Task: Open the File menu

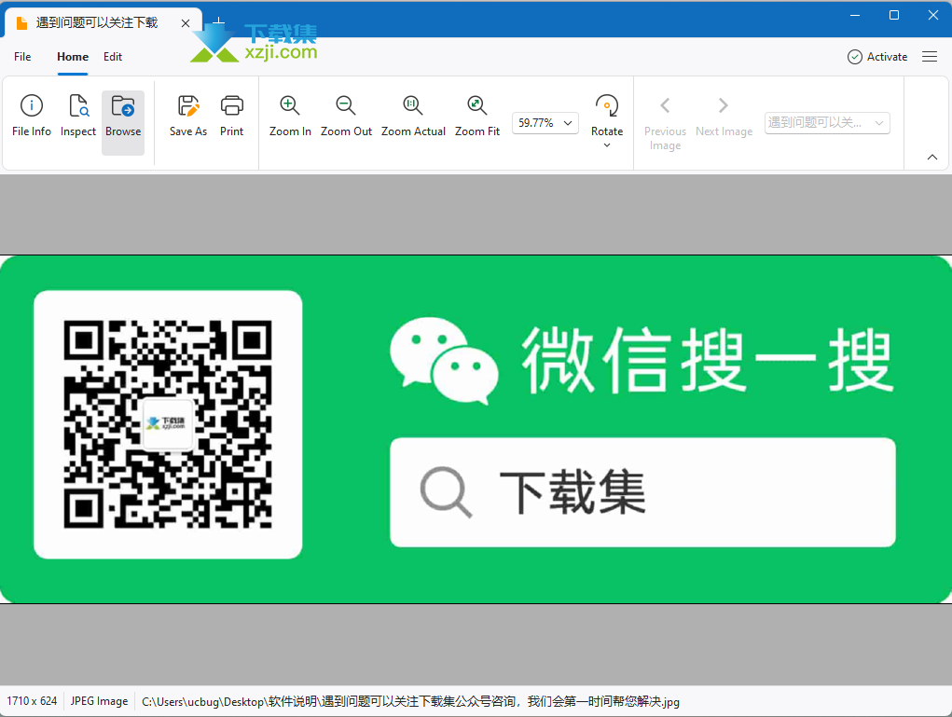Action: [22, 57]
